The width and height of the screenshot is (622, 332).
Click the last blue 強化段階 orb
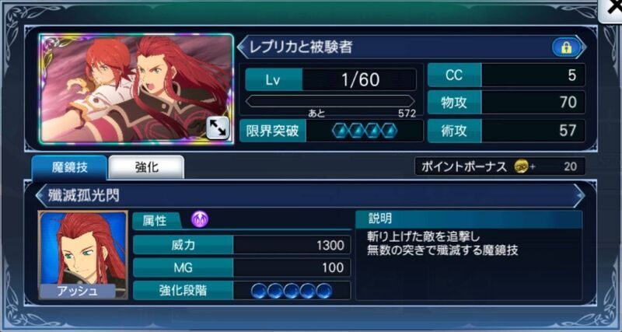[x=323, y=291]
